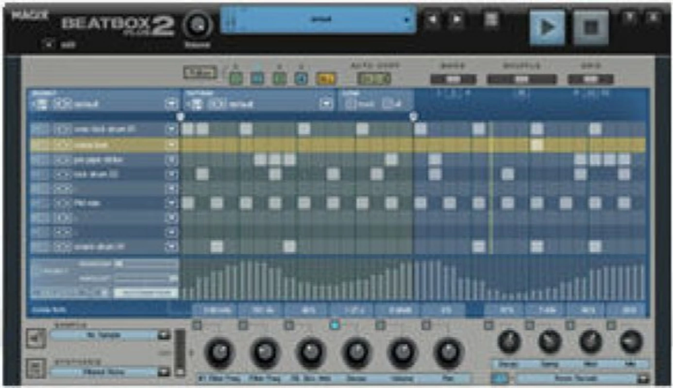
Task: Start playback with the large Play button
Action: [x=547, y=27]
